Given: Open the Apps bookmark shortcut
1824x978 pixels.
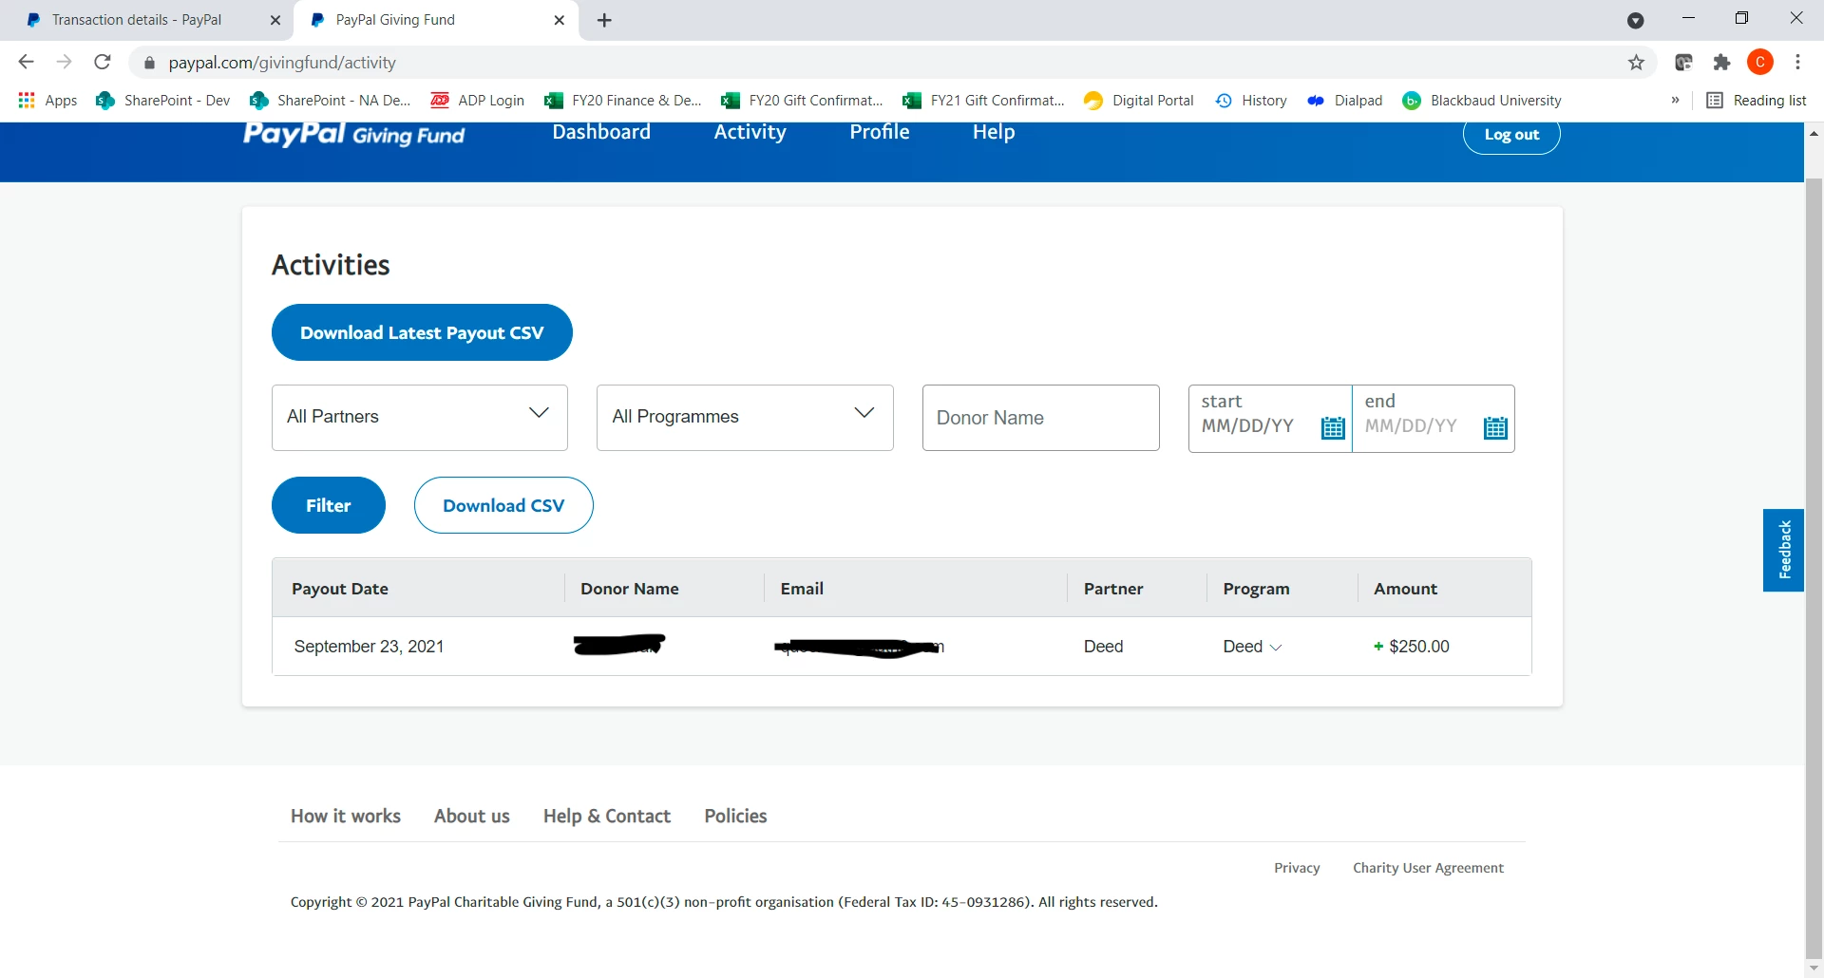Looking at the screenshot, I should [47, 101].
